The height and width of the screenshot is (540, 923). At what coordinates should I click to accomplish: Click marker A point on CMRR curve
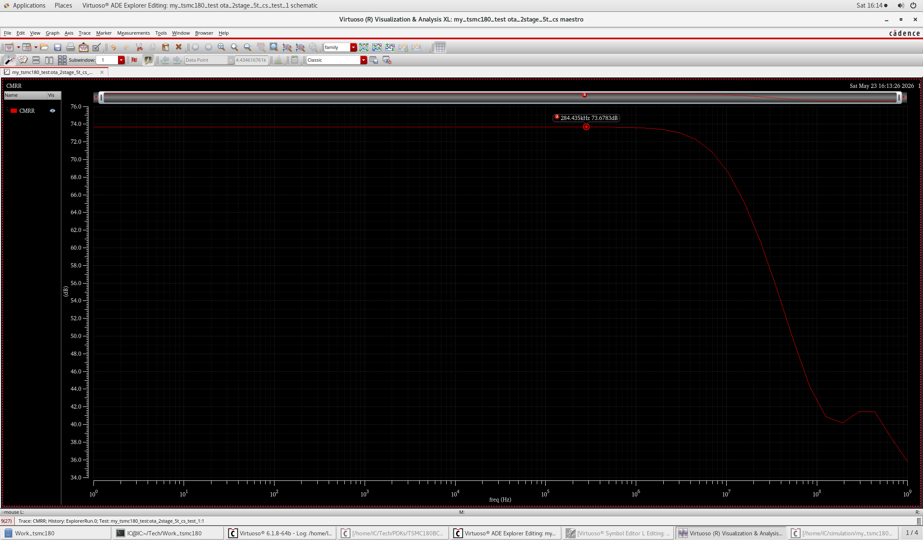[x=586, y=127]
